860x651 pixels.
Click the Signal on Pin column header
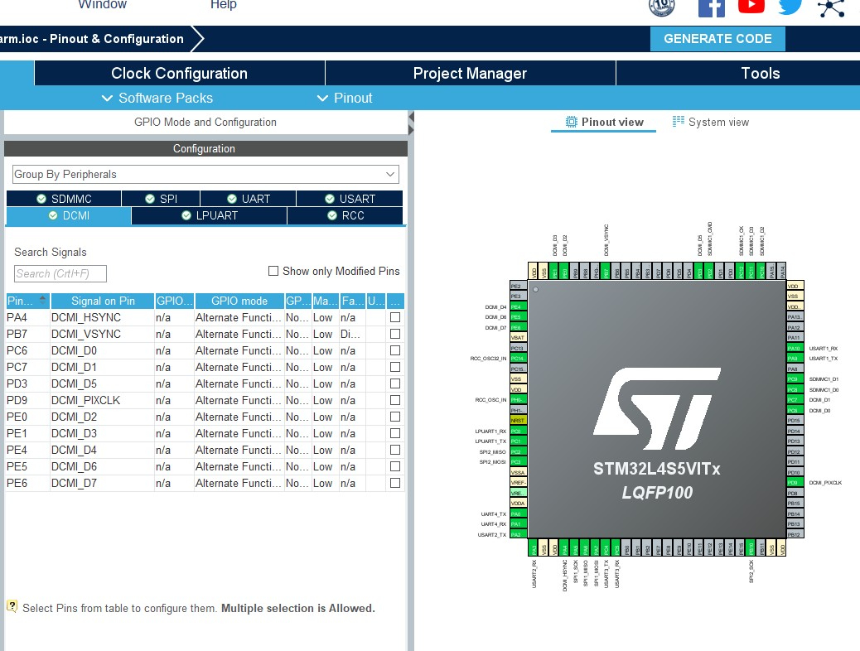pos(103,301)
